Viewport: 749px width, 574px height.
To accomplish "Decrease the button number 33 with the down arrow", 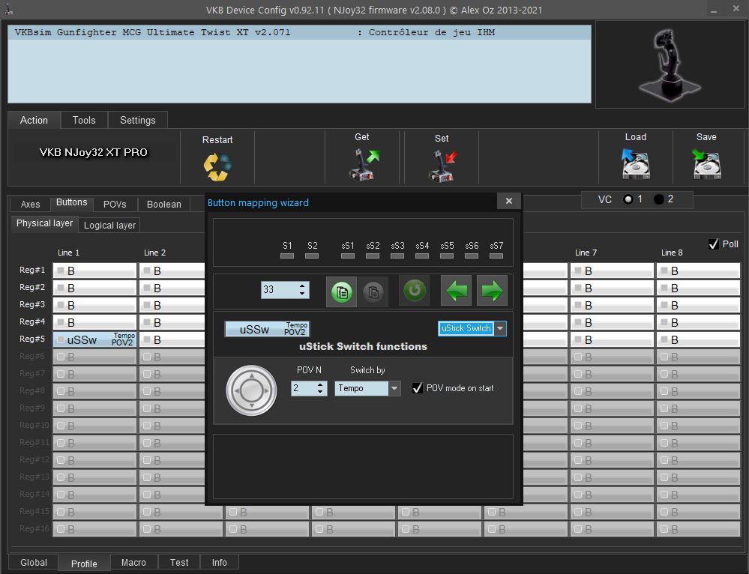I will [302, 293].
